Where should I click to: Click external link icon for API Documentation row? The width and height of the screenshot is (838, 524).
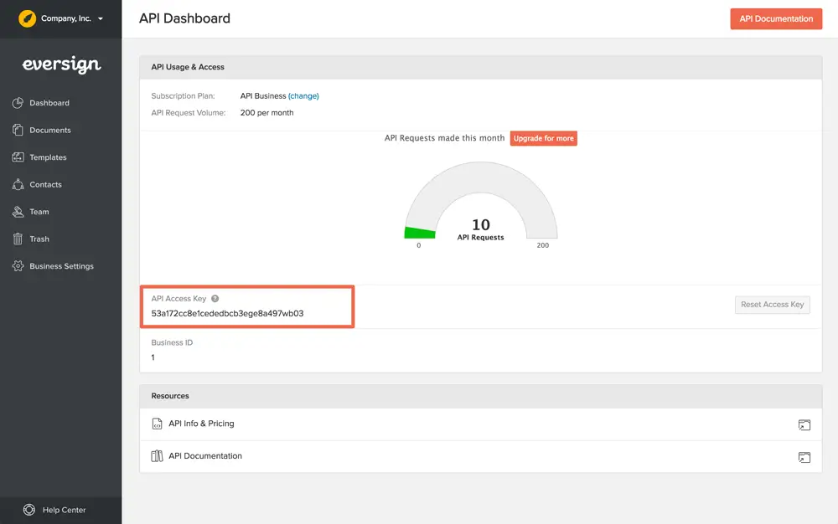click(x=804, y=457)
